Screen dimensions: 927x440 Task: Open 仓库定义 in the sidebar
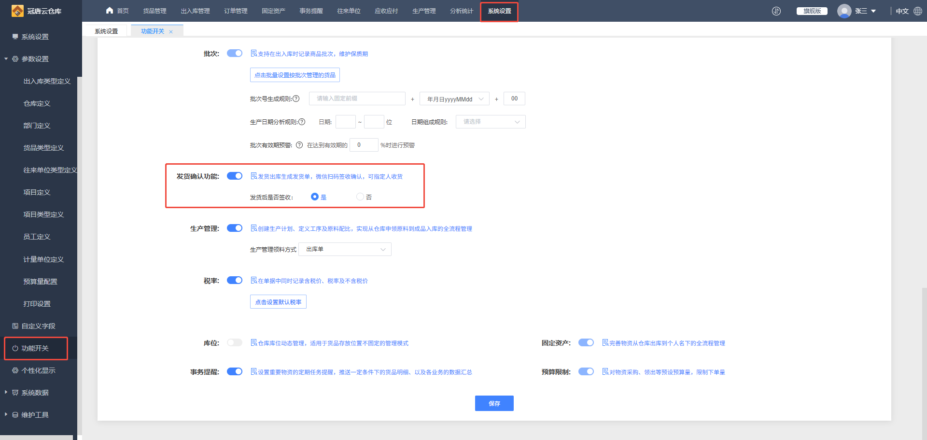pos(37,103)
